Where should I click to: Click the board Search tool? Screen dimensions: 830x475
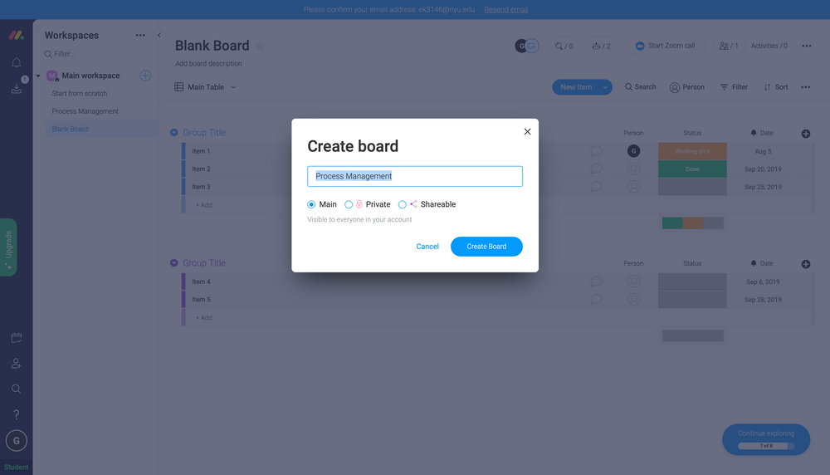point(640,87)
